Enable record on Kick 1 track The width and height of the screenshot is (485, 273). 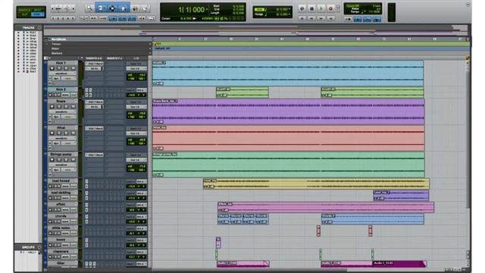coord(52,68)
